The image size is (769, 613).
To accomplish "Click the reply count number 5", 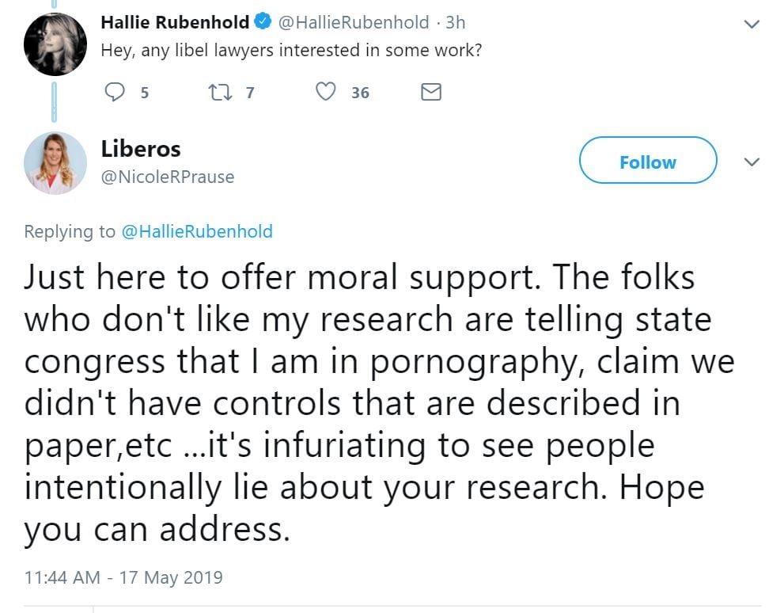I will click(144, 93).
